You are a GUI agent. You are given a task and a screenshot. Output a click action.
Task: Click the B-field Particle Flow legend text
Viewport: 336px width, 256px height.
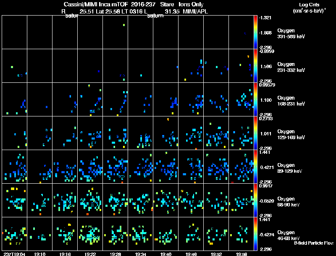314,243
